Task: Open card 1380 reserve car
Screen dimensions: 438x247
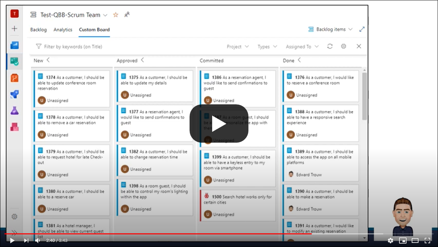Action: [72, 200]
